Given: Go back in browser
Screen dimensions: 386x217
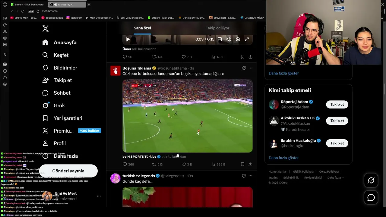Looking at the screenshot, I should tap(12, 11).
